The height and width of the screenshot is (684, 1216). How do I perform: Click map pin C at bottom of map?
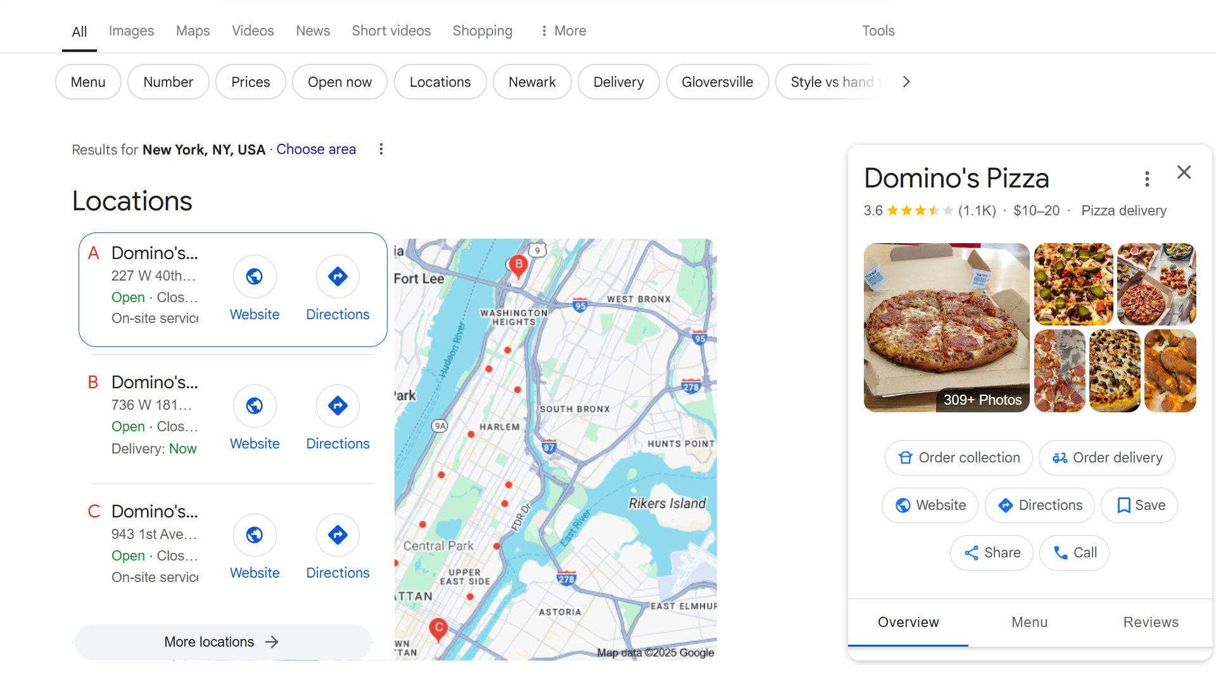(438, 630)
